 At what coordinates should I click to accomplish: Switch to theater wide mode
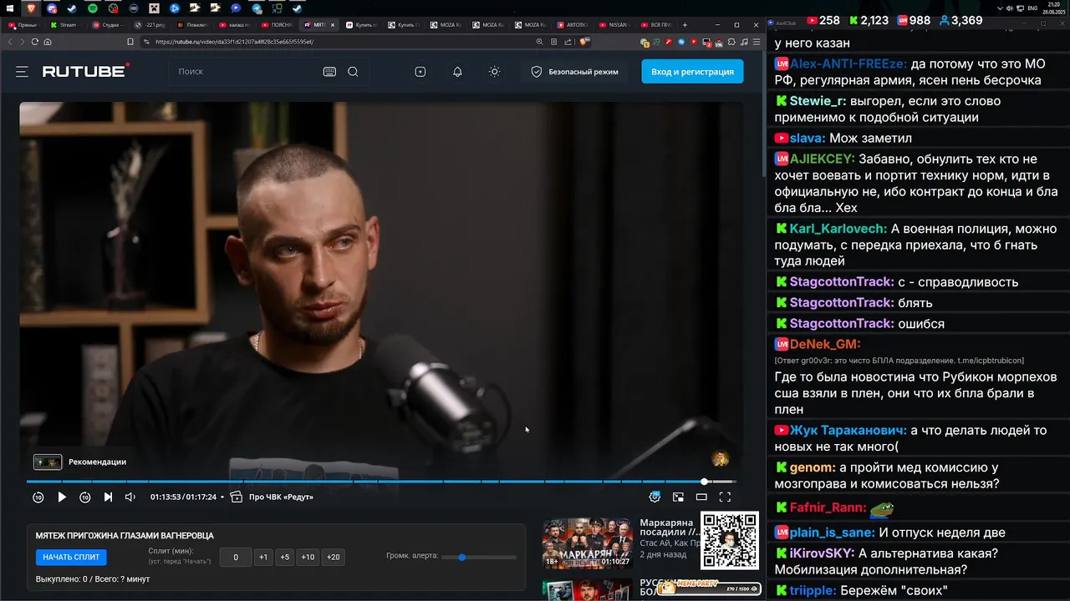click(x=701, y=497)
